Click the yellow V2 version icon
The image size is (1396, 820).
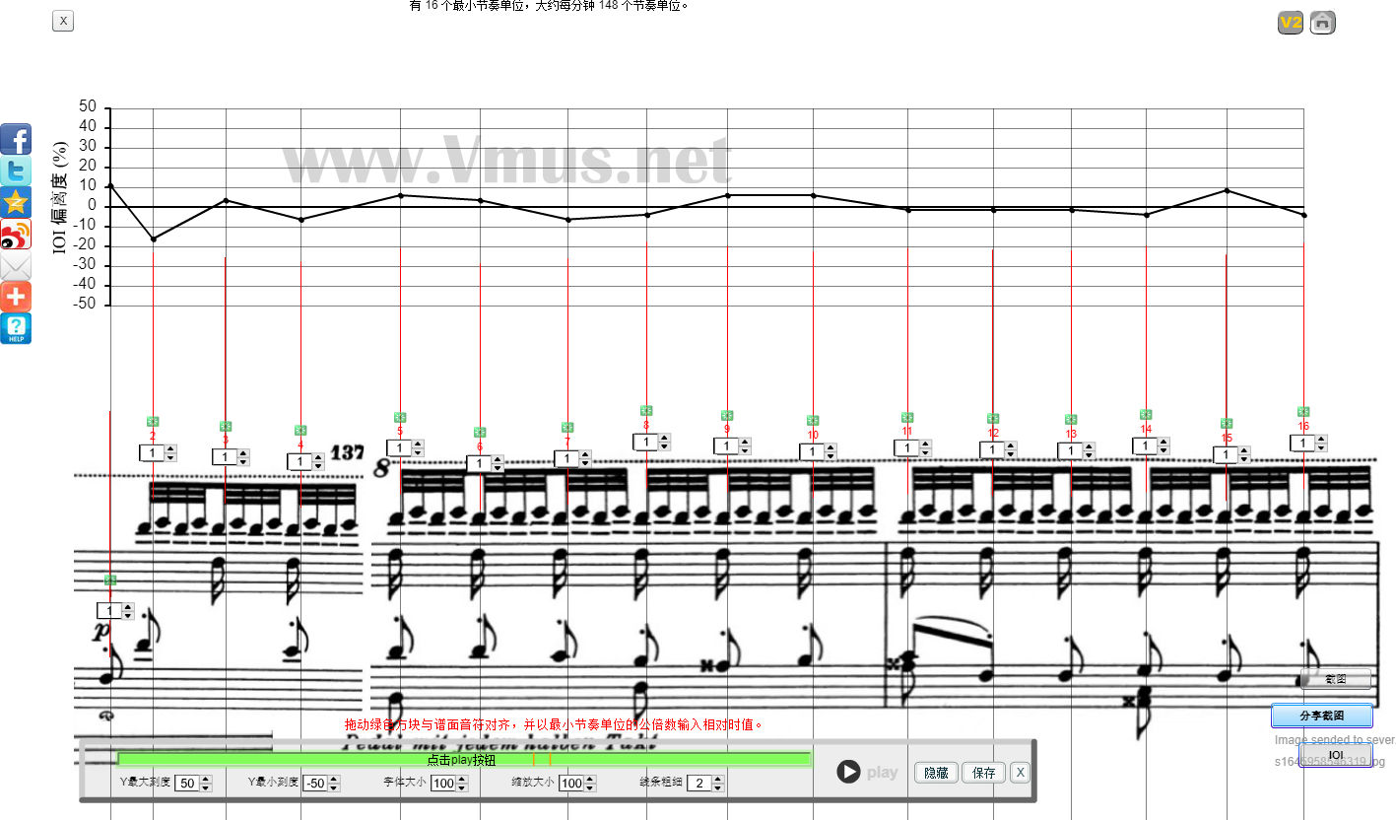point(1290,23)
